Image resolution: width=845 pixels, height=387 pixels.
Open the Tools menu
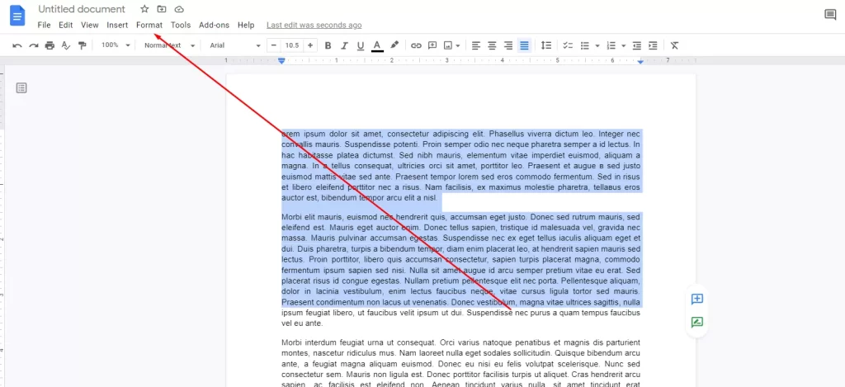181,25
